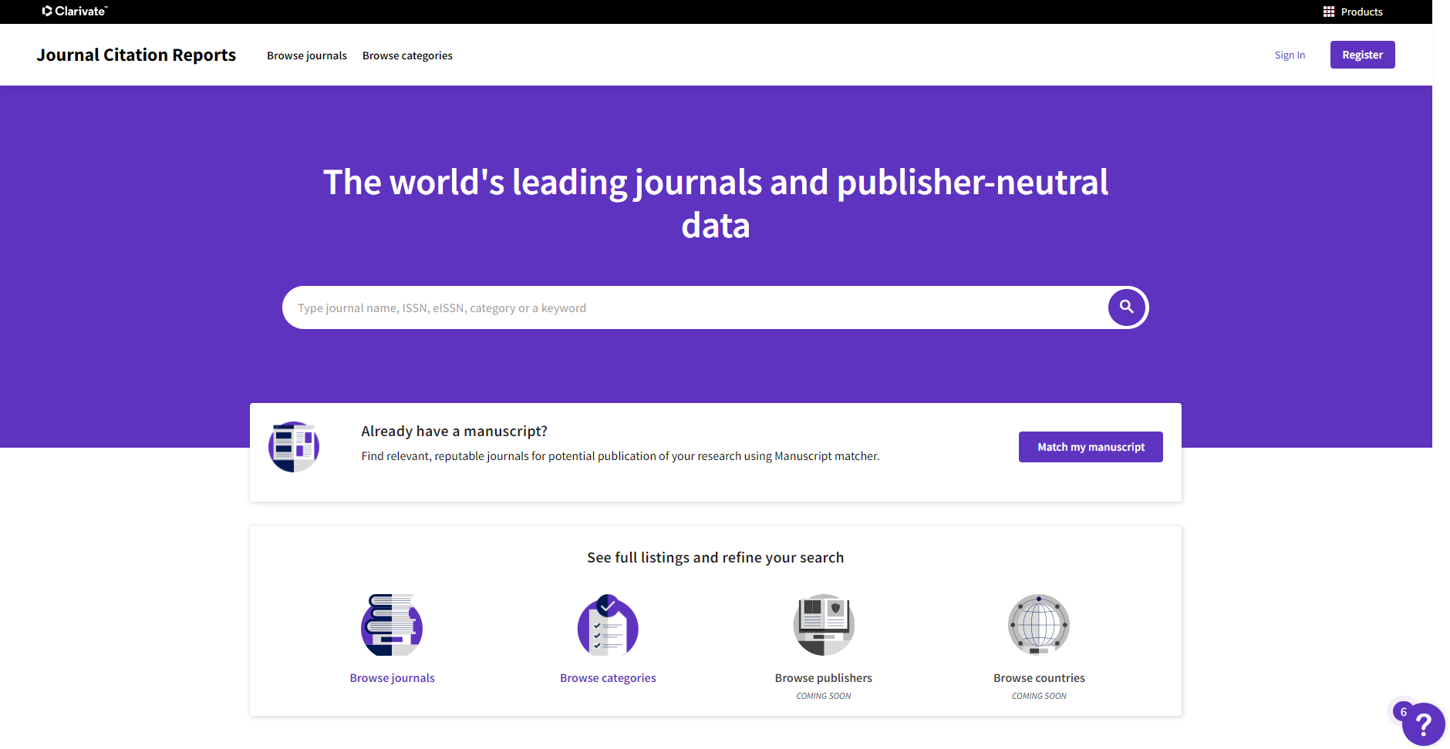The image size is (1450, 749).
Task: Click the Browse countries globe icon
Action: pyautogui.click(x=1039, y=624)
